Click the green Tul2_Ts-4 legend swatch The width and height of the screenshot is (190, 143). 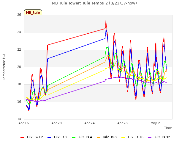(74, 138)
